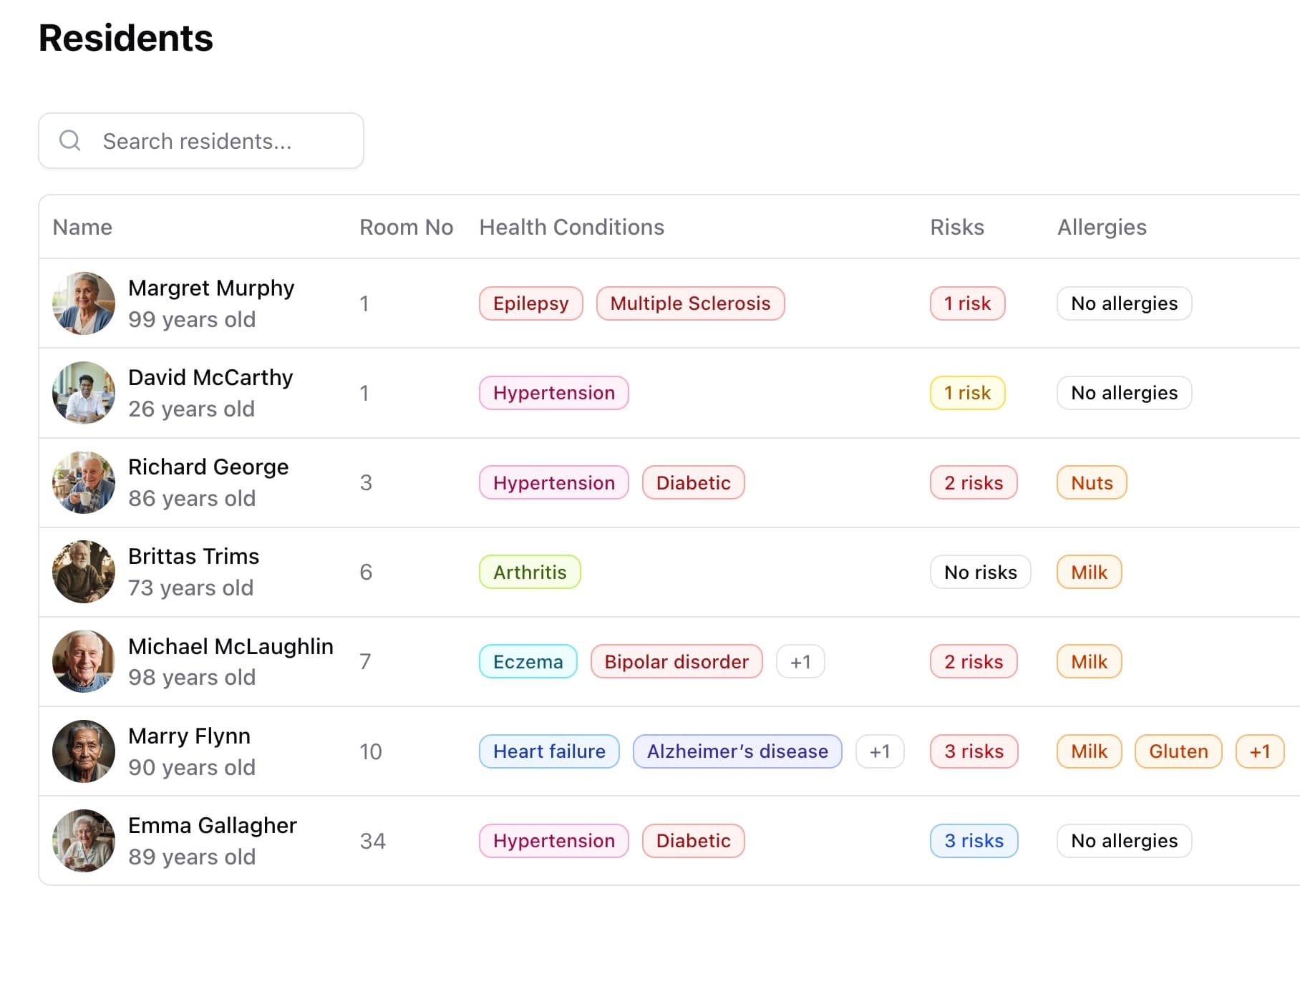Open the 2 risks badge for Richard George

pyautogui.click(x=974, y=482)
